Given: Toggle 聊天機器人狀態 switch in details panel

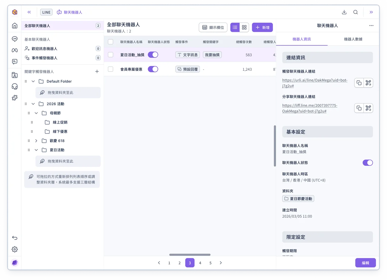Looking at the screenshot, I should pos(368,163).
